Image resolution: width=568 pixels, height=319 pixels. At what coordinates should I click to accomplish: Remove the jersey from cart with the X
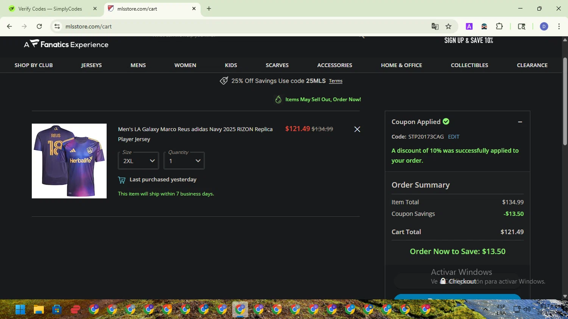pos(357,129)
